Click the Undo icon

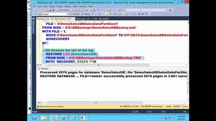point(98,10)
